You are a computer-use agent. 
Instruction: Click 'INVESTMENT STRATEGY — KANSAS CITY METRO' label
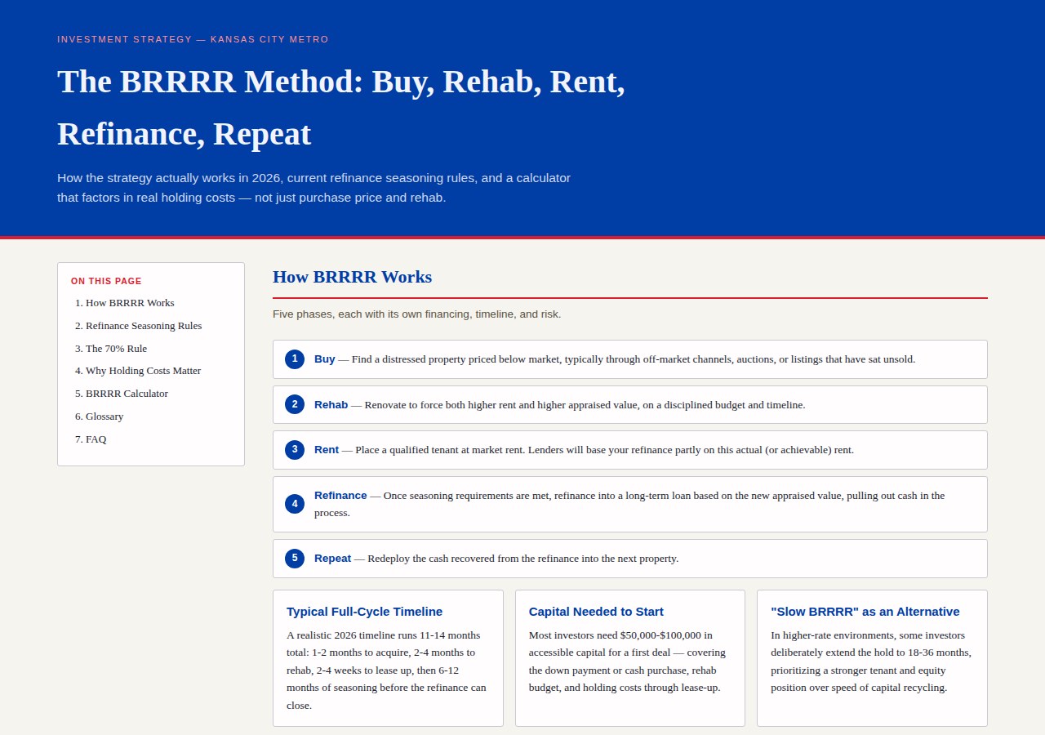(193, 39)
